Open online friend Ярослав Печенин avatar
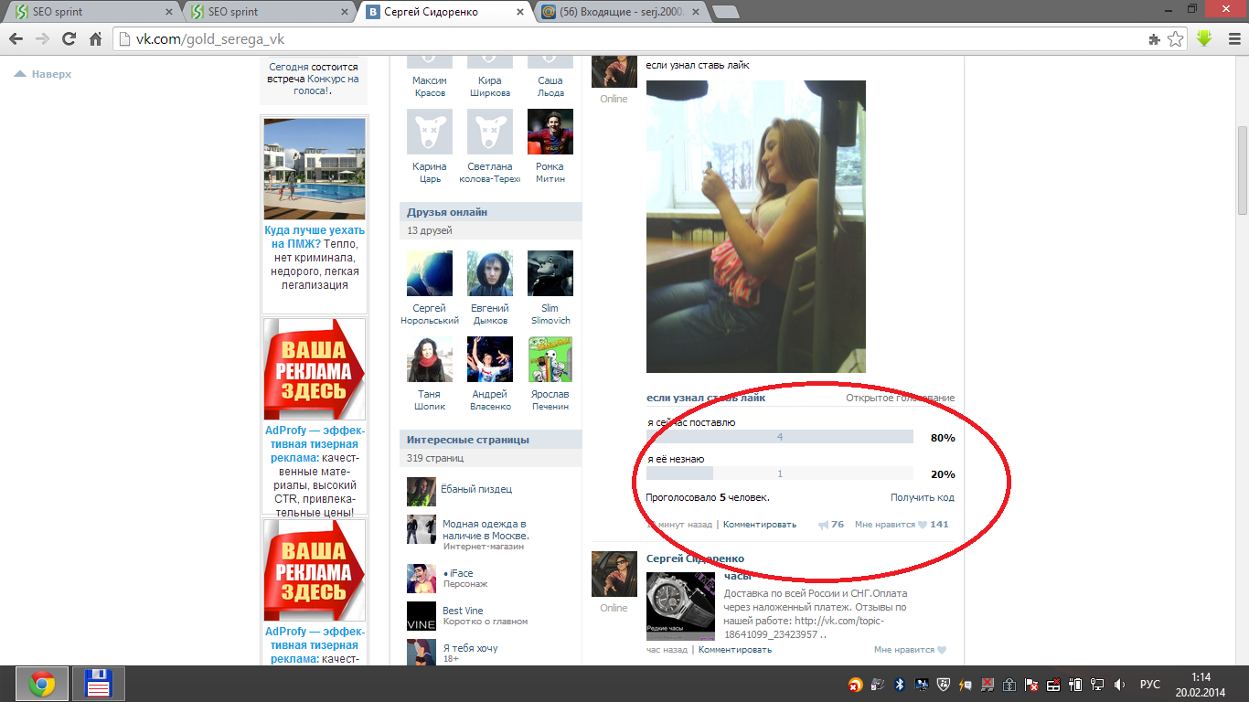Image resolution: width=1249 pixels, height=702 pixels. [550, 359]
